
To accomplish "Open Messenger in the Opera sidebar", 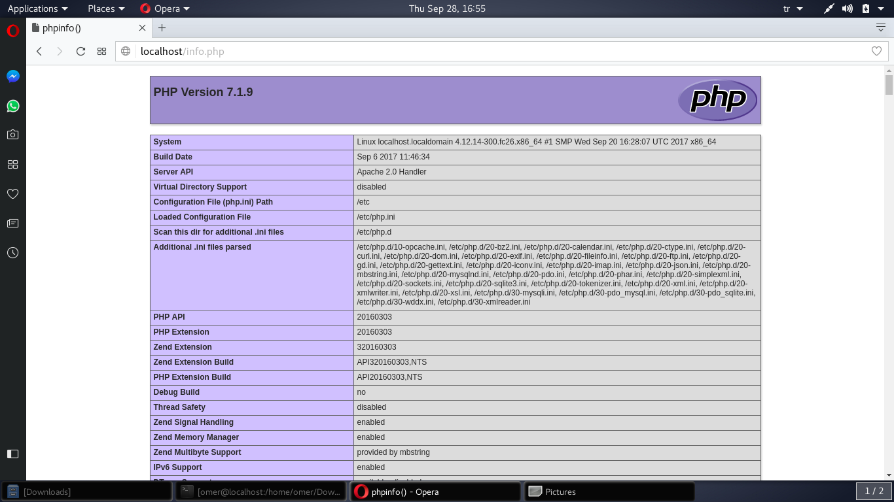I will tap(12, 76).
